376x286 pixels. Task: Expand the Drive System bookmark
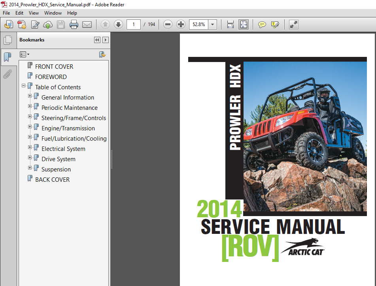(30, 158)
